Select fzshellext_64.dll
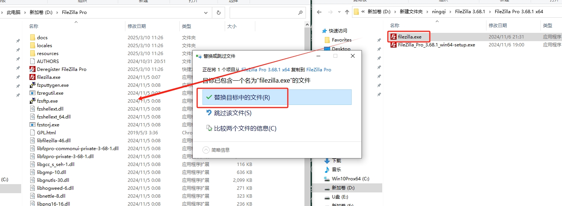The image size is (562, 206). coord(54,117)
